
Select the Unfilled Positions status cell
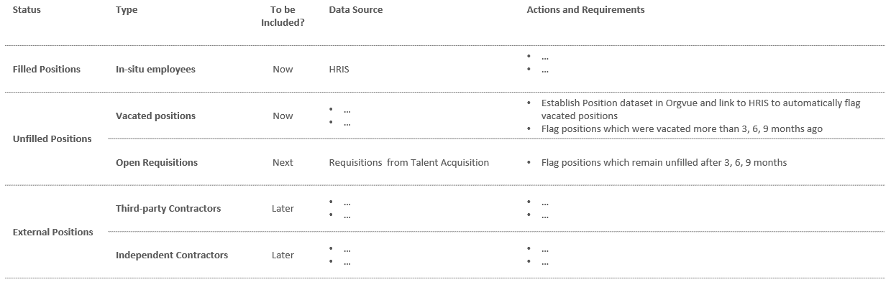[x=52, y=138]
